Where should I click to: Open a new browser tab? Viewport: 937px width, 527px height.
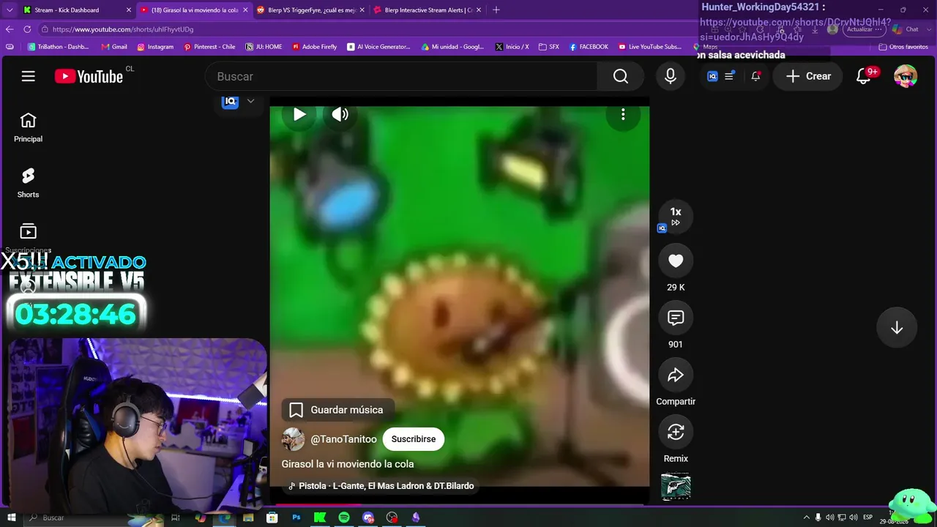496,10
